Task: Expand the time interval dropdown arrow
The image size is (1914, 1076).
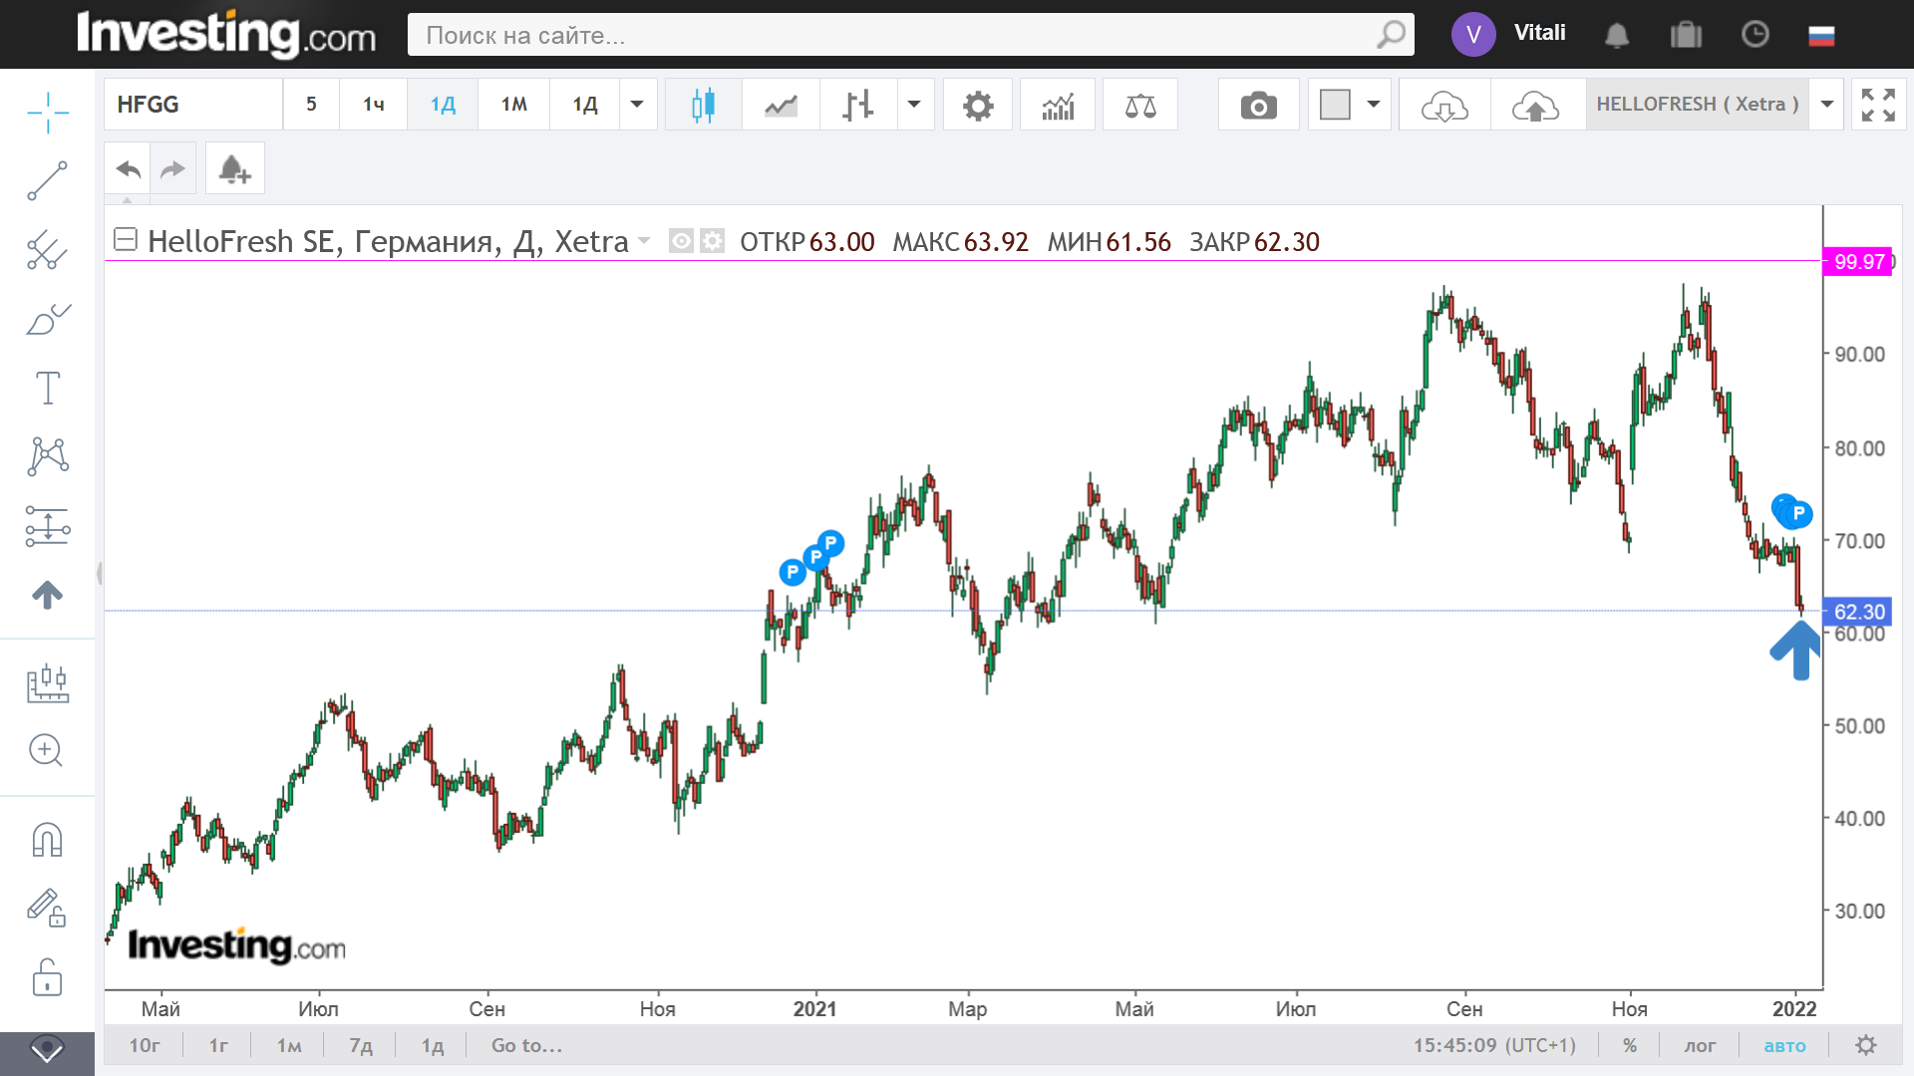Action: 637,105
